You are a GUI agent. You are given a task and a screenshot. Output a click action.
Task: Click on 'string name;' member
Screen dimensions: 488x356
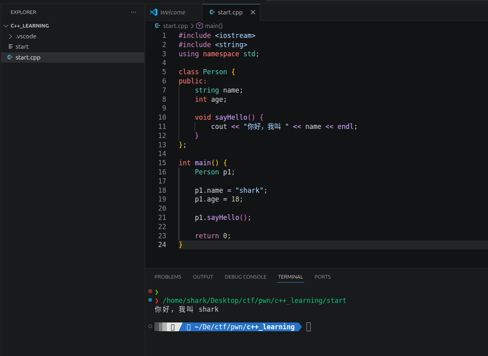coord(219,90)
